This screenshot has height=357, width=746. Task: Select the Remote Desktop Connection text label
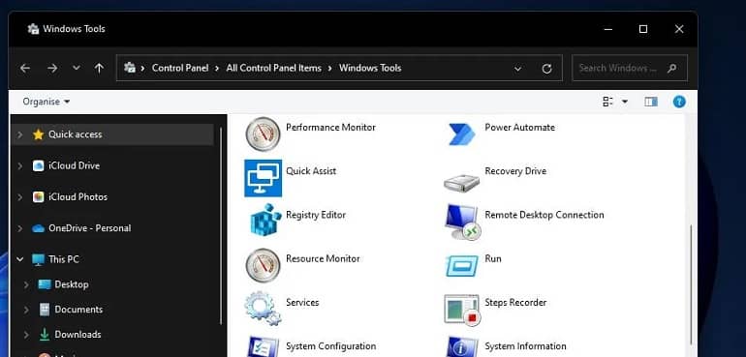click(544, 215)
